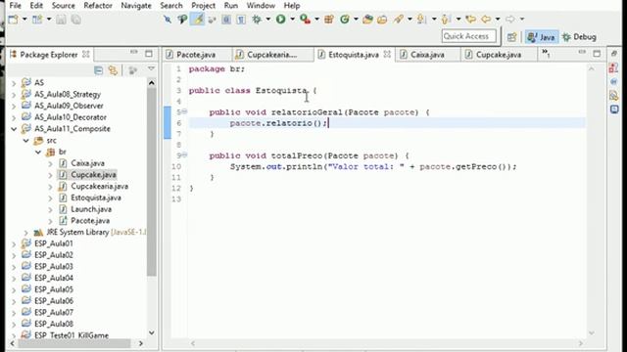Viewport: 627px width, 352px height.
Task: Select AS_Aula10_Decorator project
Action: 71,117
